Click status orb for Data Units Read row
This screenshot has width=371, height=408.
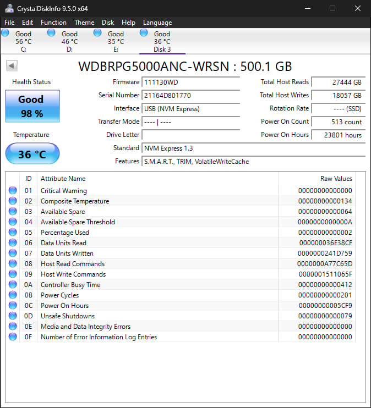[x=13, y=242]
